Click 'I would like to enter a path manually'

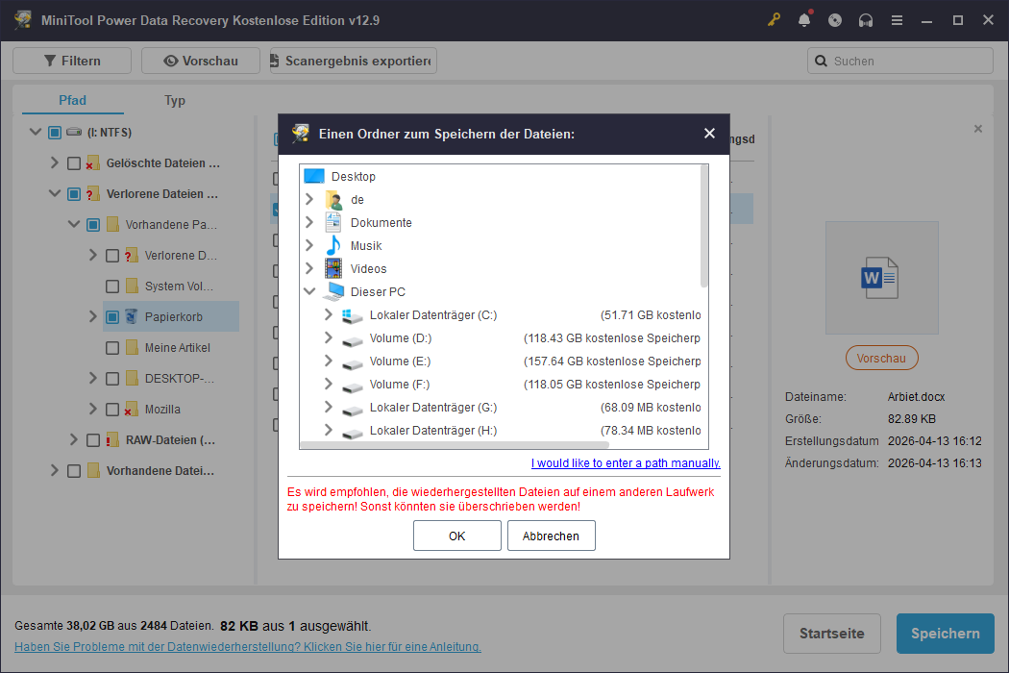pos(626,463)
